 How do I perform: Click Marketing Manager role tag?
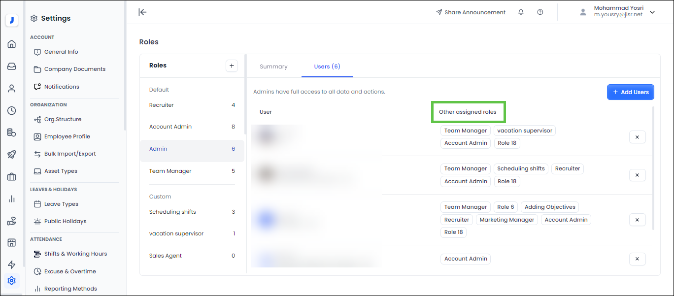click(506, 220)
